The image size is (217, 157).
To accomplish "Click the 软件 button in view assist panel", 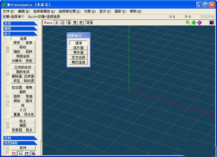I will (23, 148).
